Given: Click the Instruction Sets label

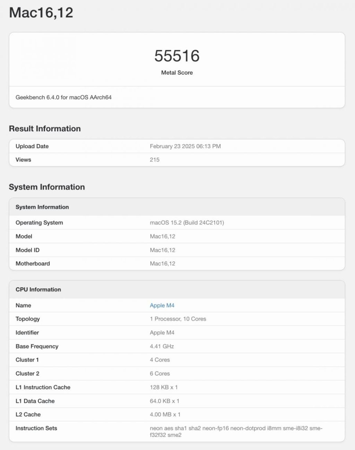Looking at the screenshot, I should tap(36, 429).
